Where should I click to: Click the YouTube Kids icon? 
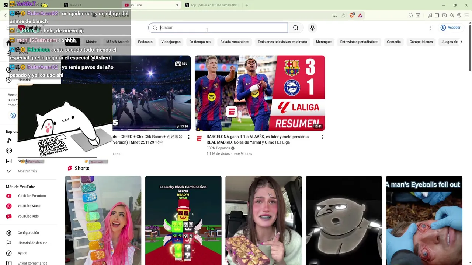pyautogui.click(x=9, y=216)
